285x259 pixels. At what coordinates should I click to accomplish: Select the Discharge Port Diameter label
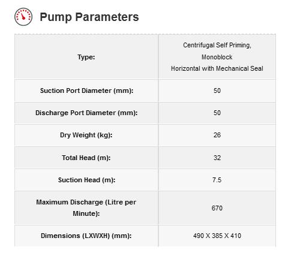86,113
